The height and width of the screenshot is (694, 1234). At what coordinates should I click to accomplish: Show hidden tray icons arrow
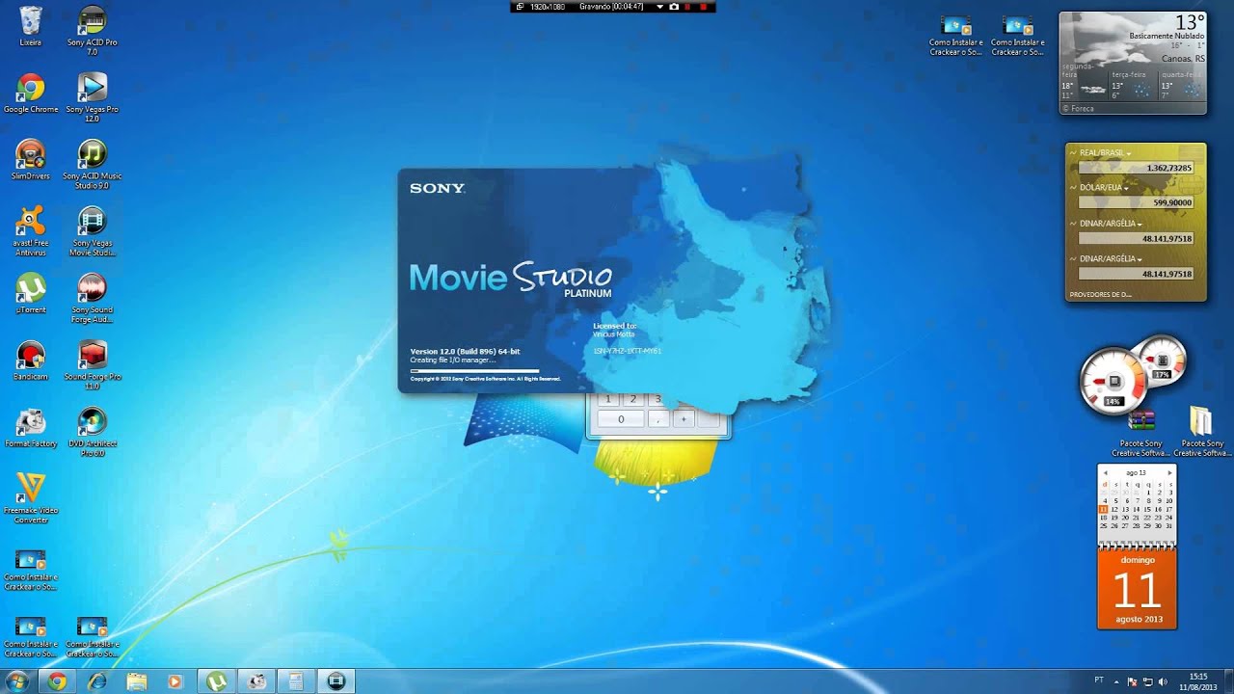[x=1117, y=681]
